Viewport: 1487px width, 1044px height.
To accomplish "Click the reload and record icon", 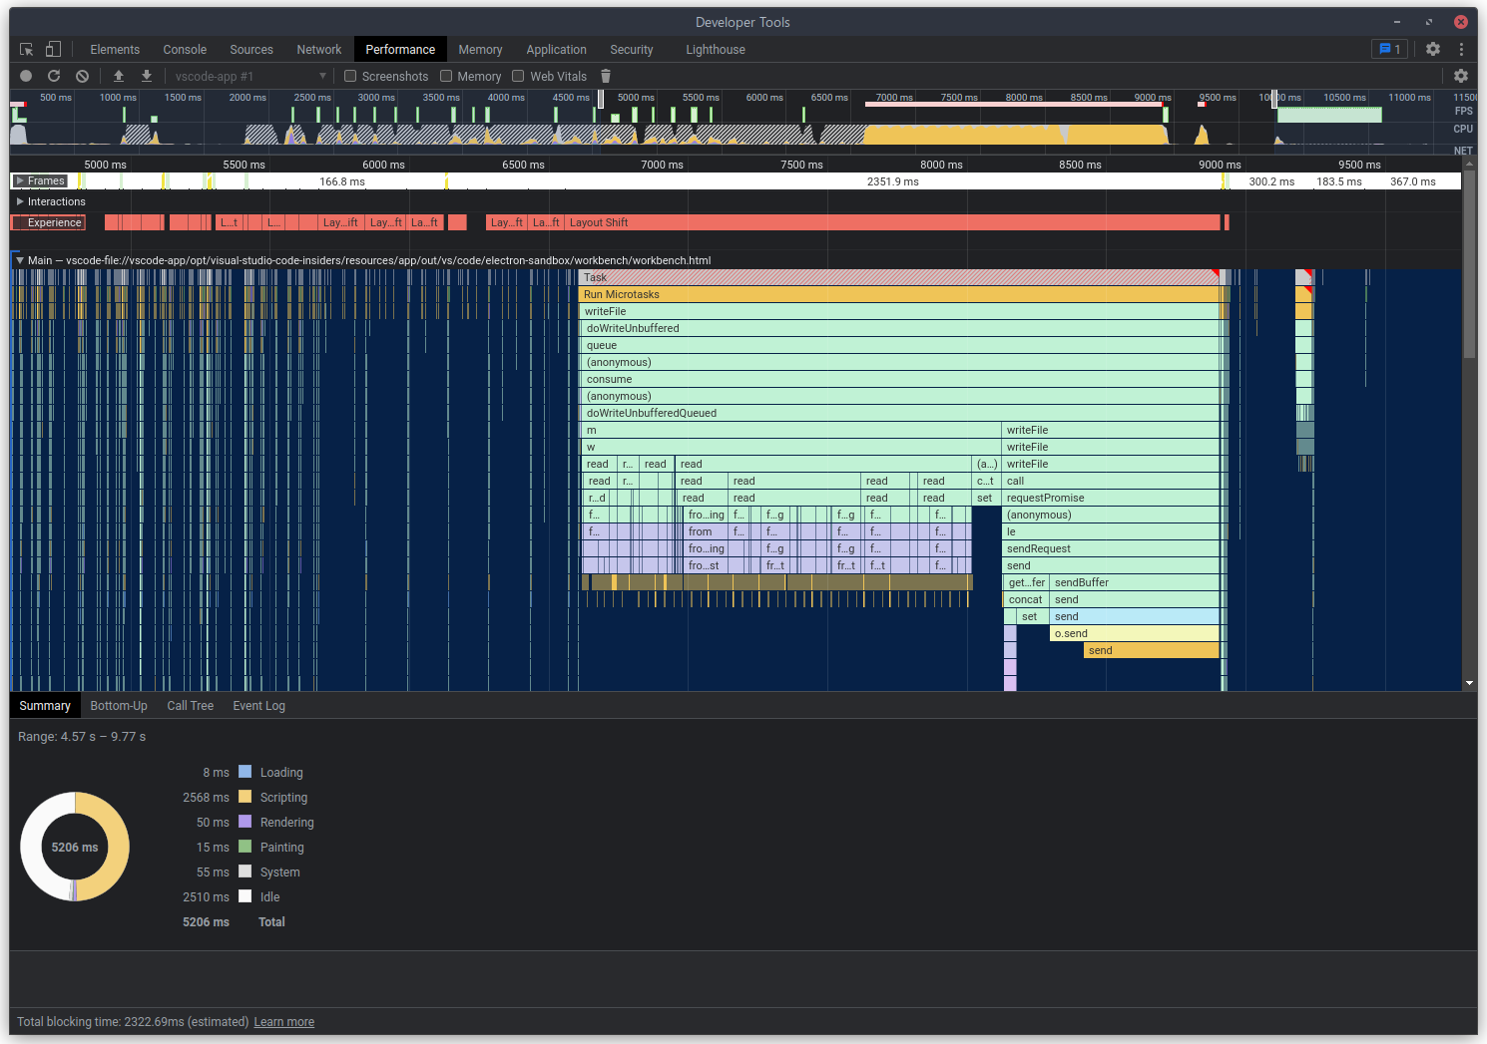I will [54, 76].
